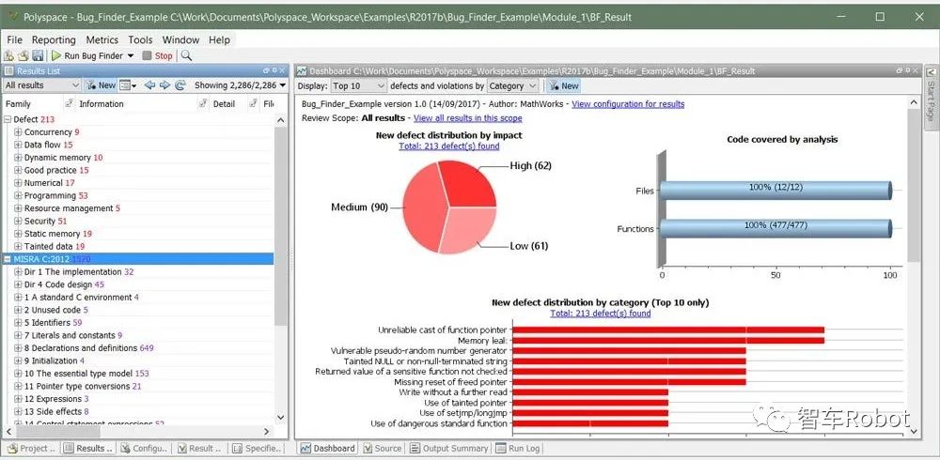
Task: Open the All results filter dropdown
Action: pos(42,85)
